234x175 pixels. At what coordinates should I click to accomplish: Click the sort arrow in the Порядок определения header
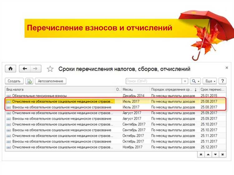[196, 90]
